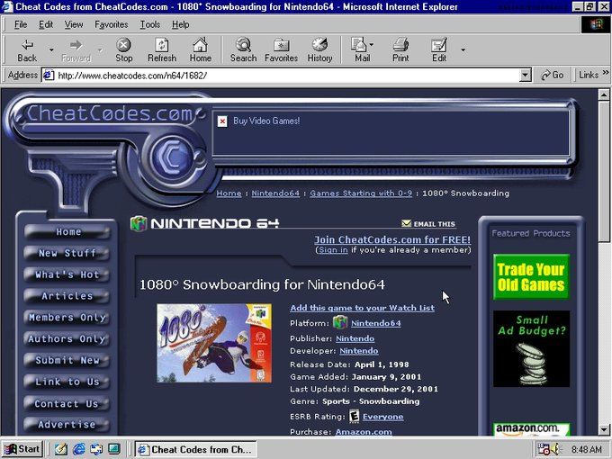The image size is (612, 459).
Task: Click the Home breadcrumb link
Action: click(x=229, y=193)
